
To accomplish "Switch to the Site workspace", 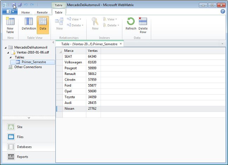I will 29,127.
